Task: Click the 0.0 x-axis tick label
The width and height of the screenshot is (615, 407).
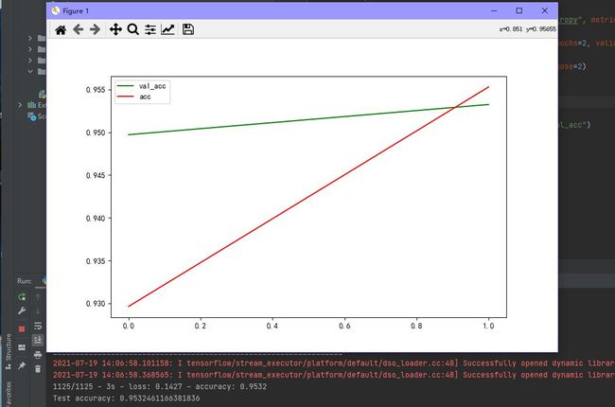Action: point(129,326)
